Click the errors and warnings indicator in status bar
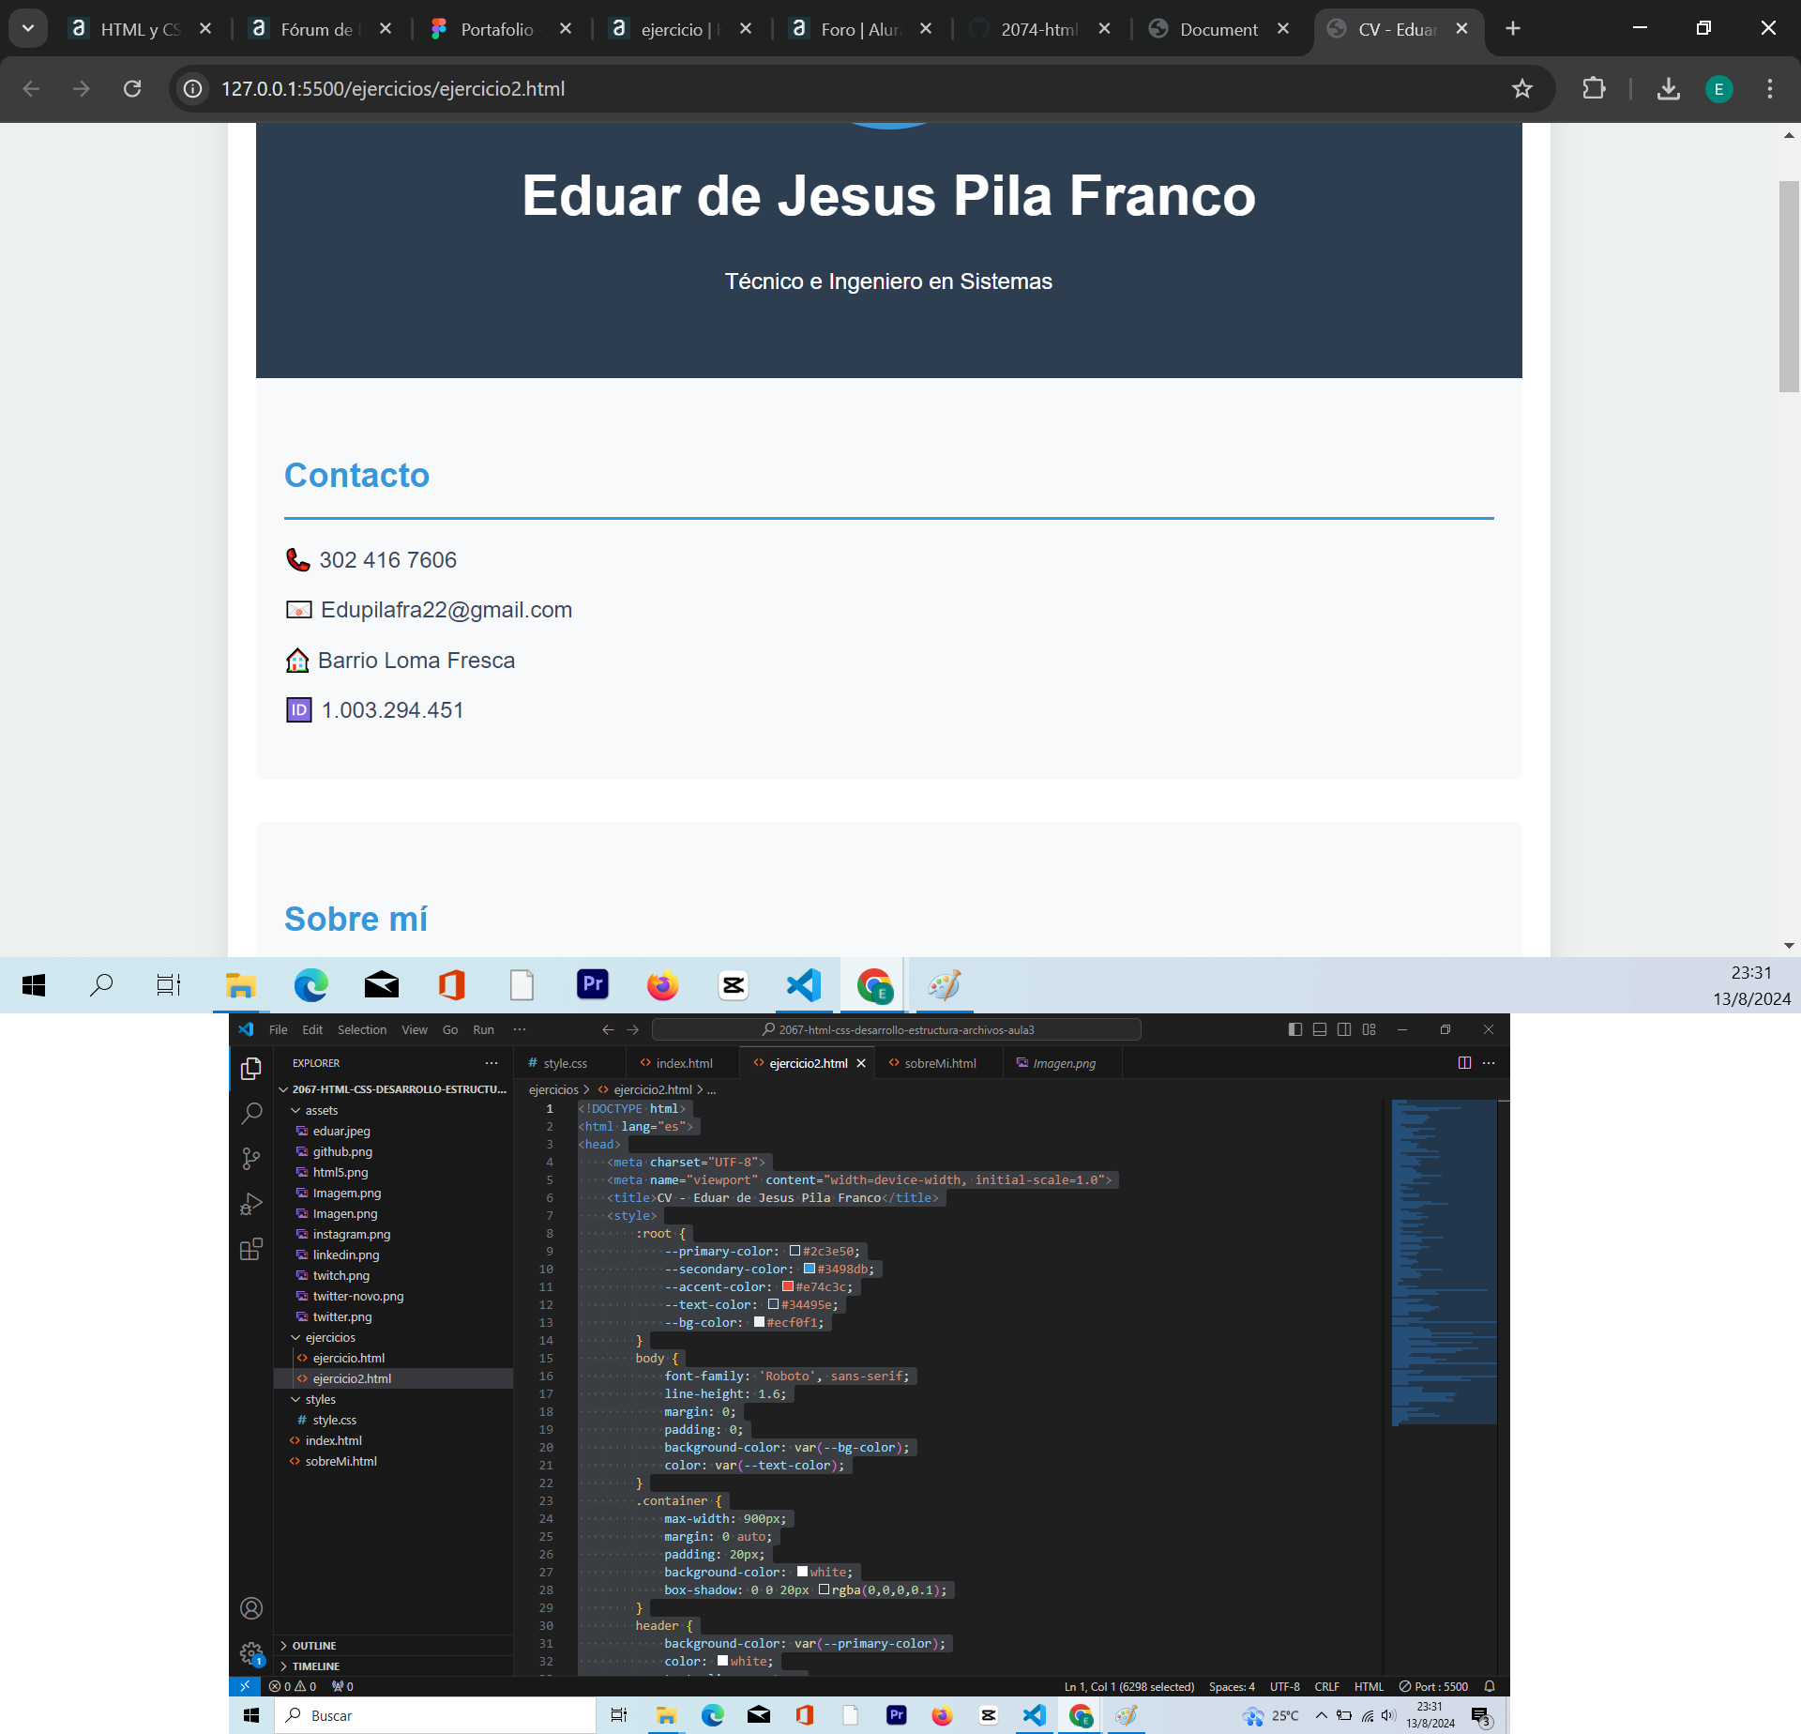 [x=293, y=1686]
